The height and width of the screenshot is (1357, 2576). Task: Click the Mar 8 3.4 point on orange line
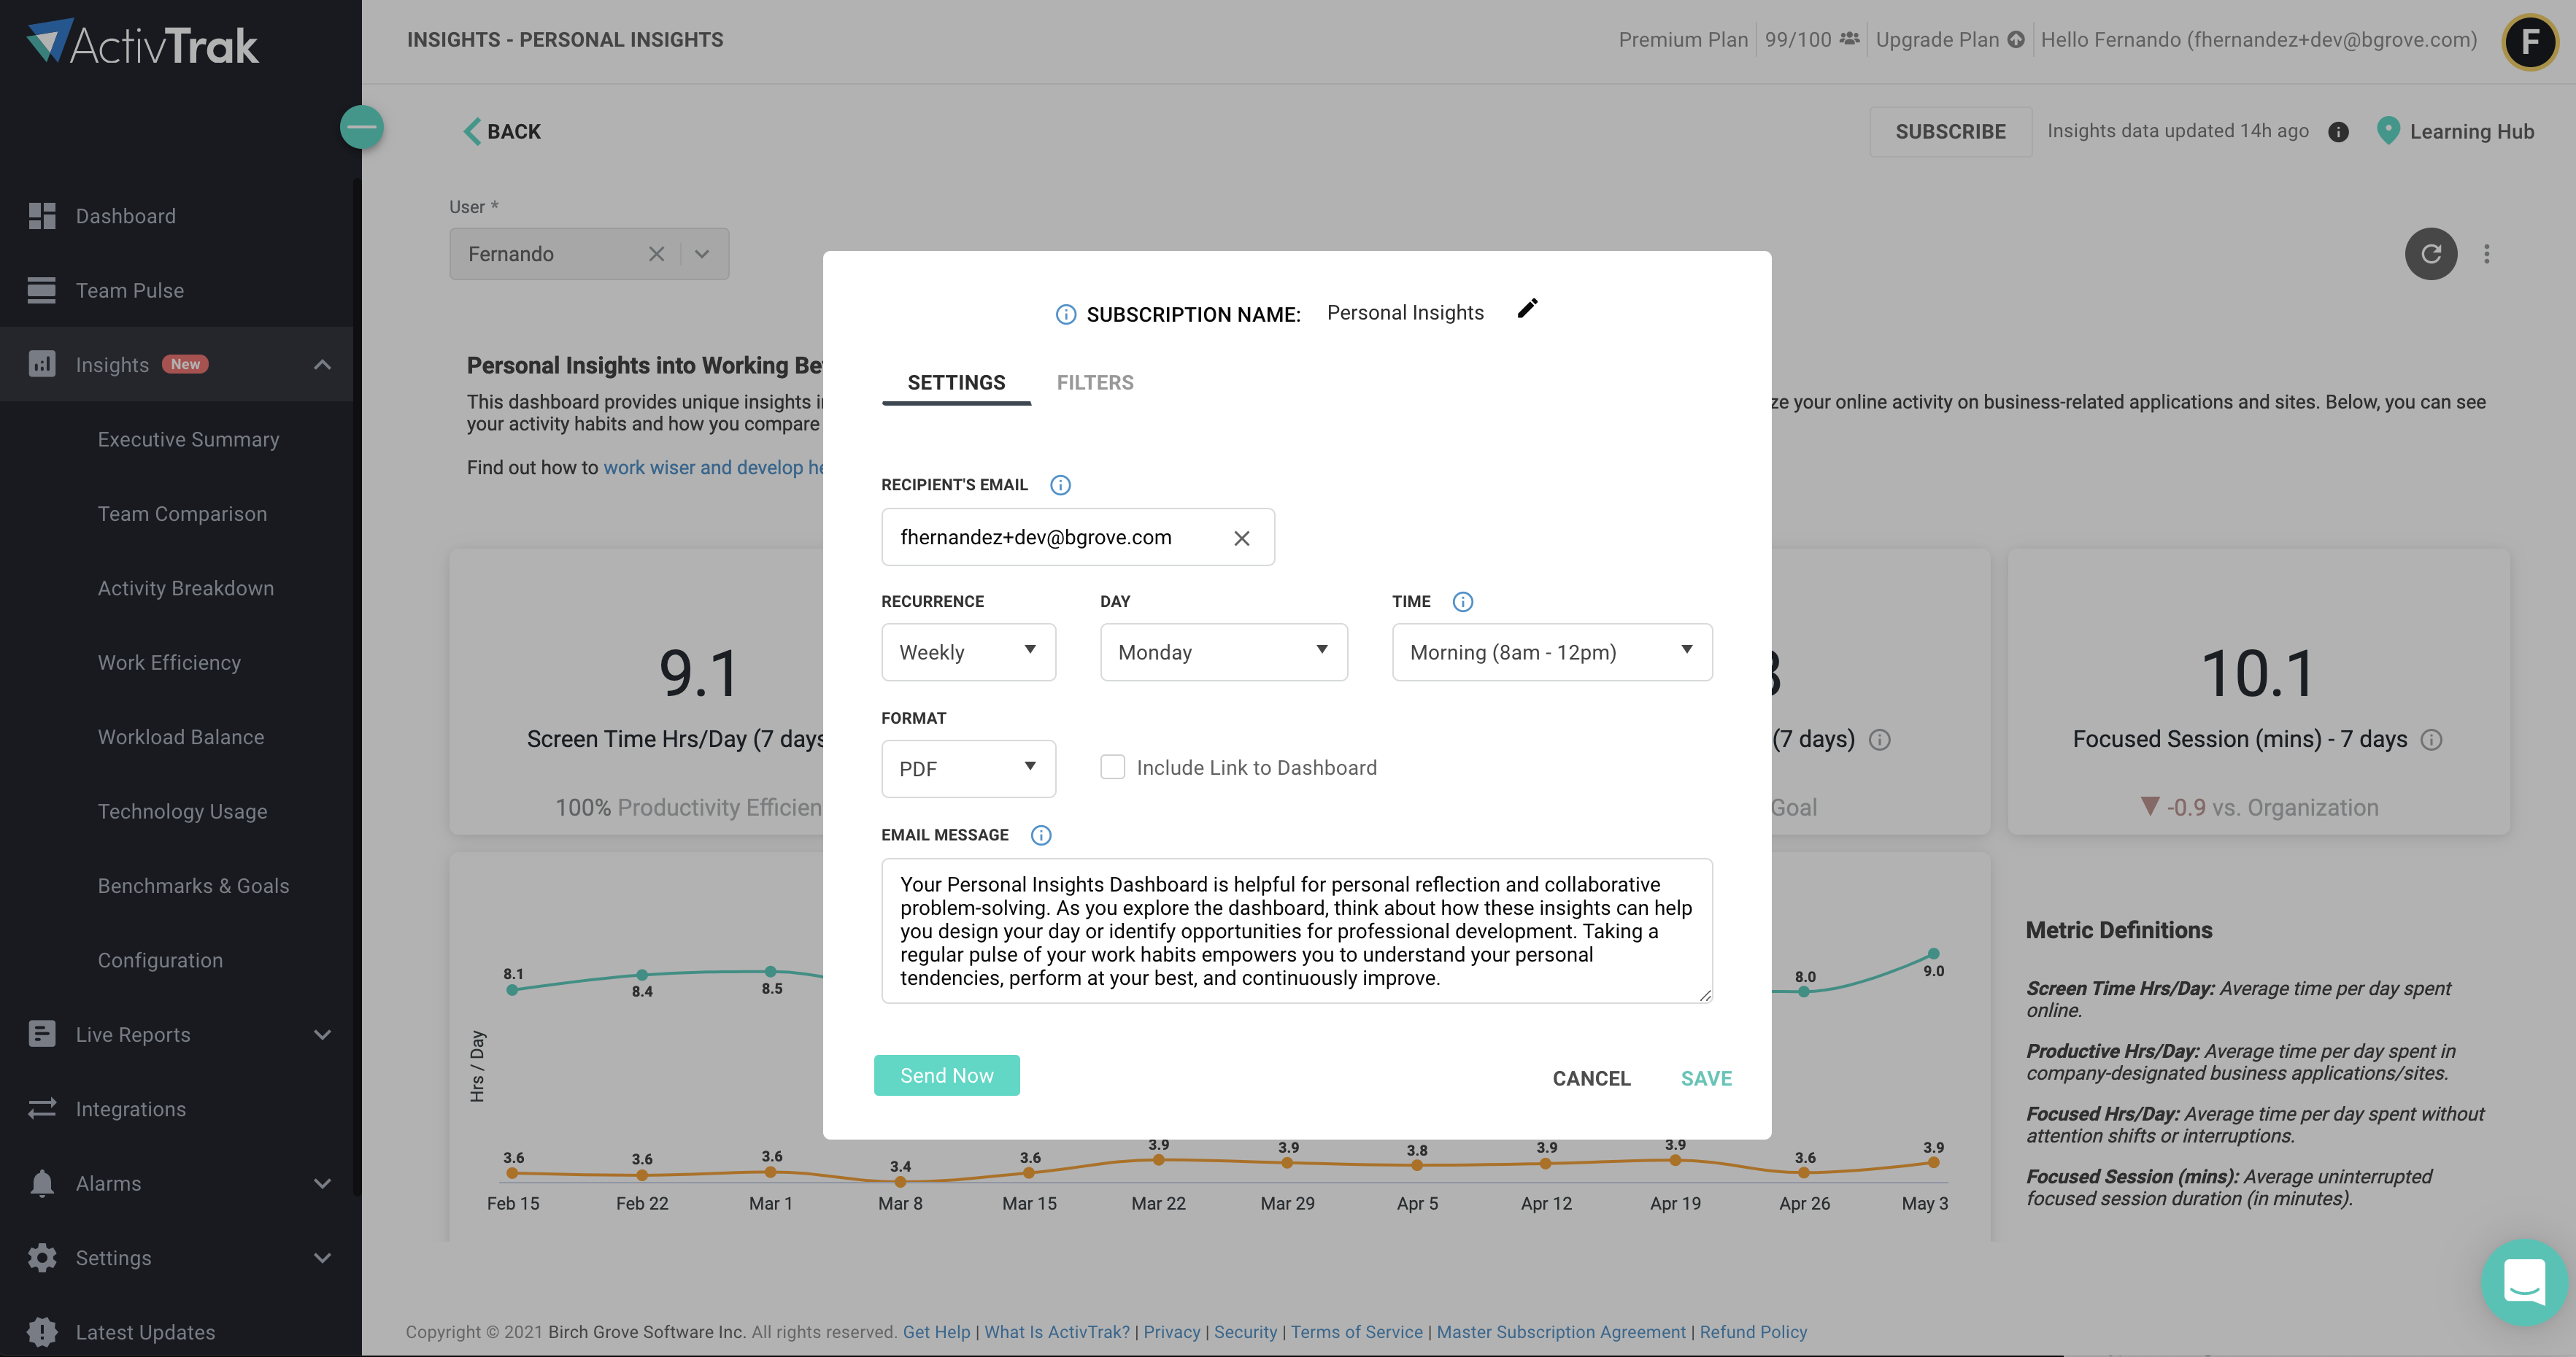899,1181
